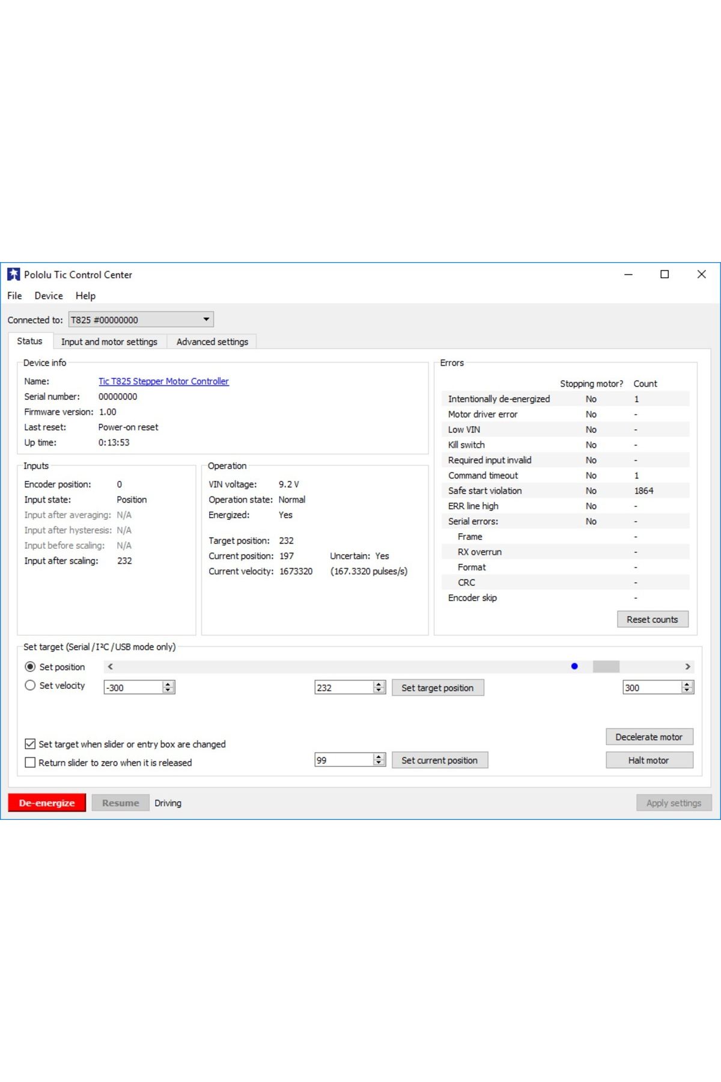
Task: Click the gray slider handle on target scrollbar
Action: click(606, 667)
